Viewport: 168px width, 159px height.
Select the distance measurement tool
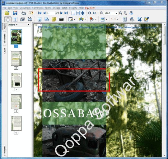pos(113,19)
